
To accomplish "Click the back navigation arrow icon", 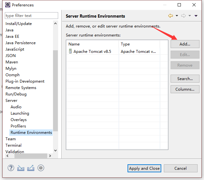I will 171,16.
